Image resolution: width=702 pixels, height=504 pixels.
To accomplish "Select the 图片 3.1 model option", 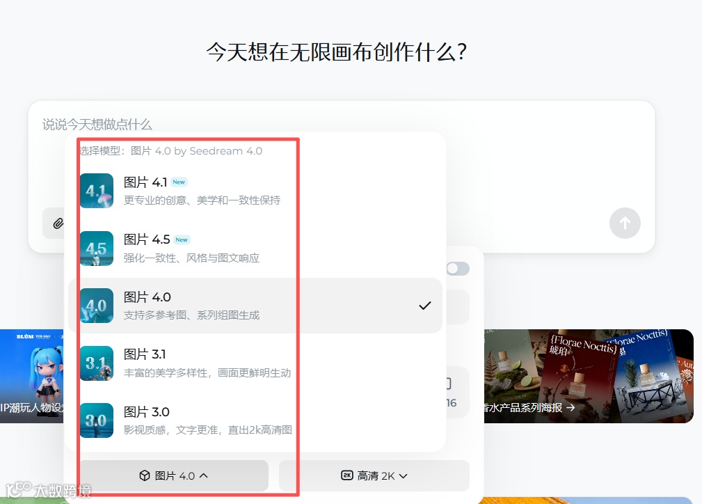I will tap(255, 363).
